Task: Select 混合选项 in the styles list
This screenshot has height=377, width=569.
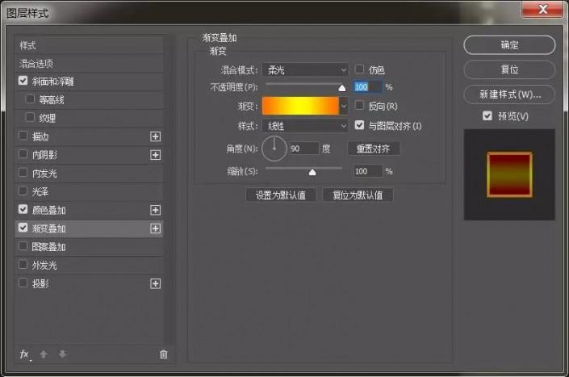Action: tap(89, 64)
